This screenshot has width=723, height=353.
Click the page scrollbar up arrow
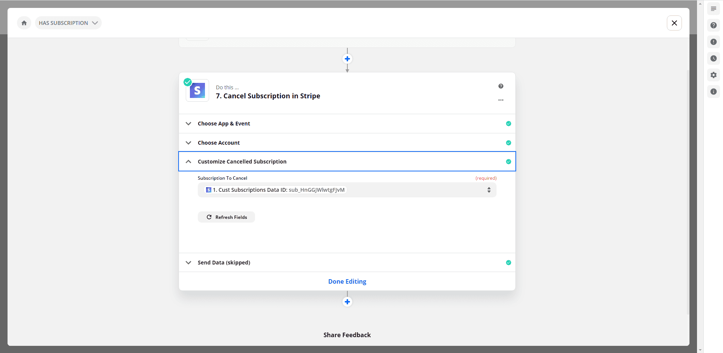700,3
